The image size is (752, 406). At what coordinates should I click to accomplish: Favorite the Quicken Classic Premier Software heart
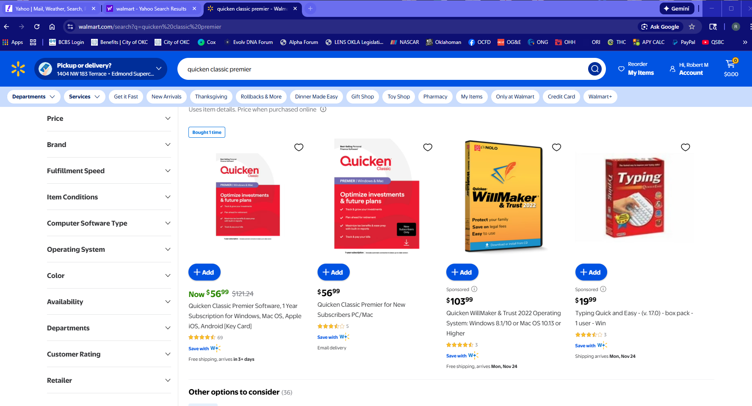pos(299,147)
